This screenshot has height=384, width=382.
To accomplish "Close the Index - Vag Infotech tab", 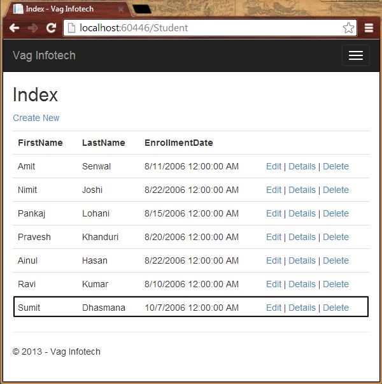I will click(121, 10).
